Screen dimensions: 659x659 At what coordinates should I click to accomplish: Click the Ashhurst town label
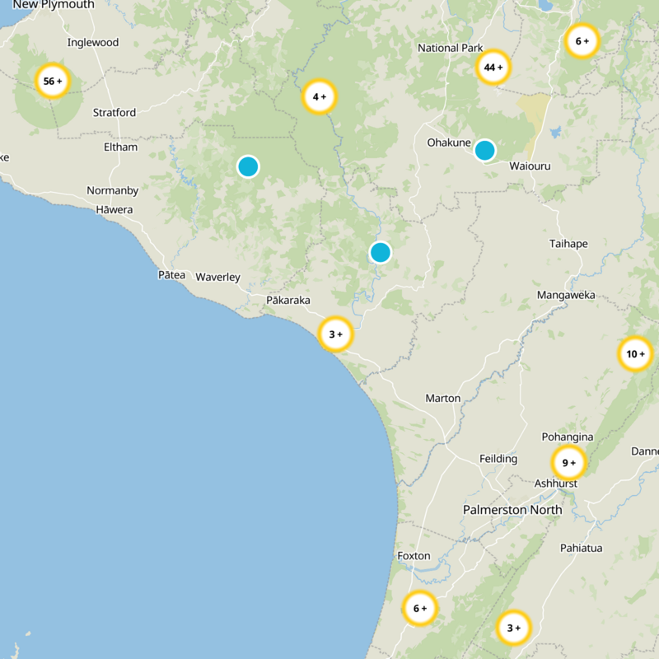(x=555, y=484)
